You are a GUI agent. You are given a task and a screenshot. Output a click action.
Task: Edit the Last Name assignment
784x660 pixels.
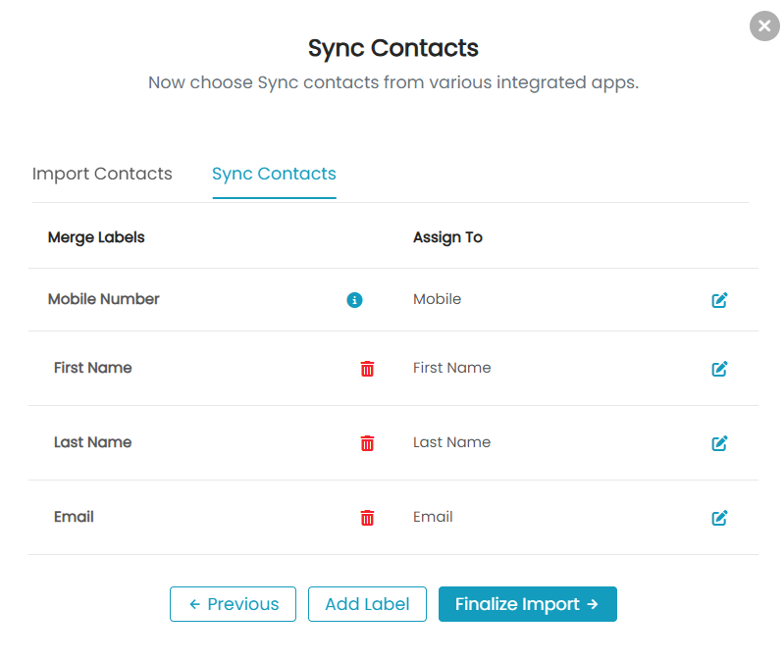click(719, 443)
